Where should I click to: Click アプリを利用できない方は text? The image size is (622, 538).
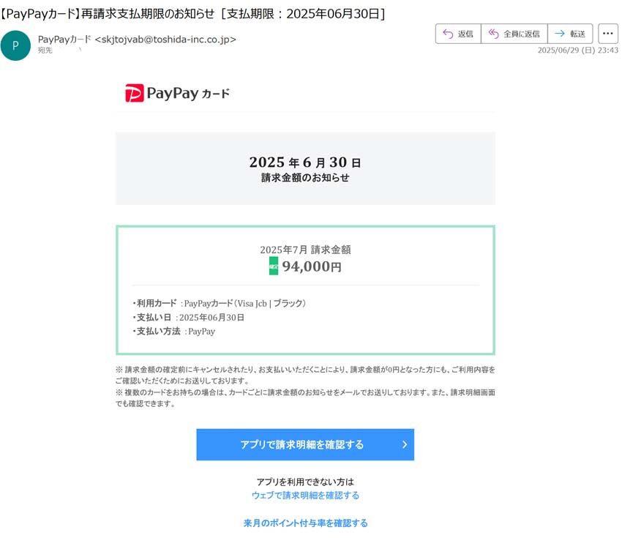(x=305, y=482)
